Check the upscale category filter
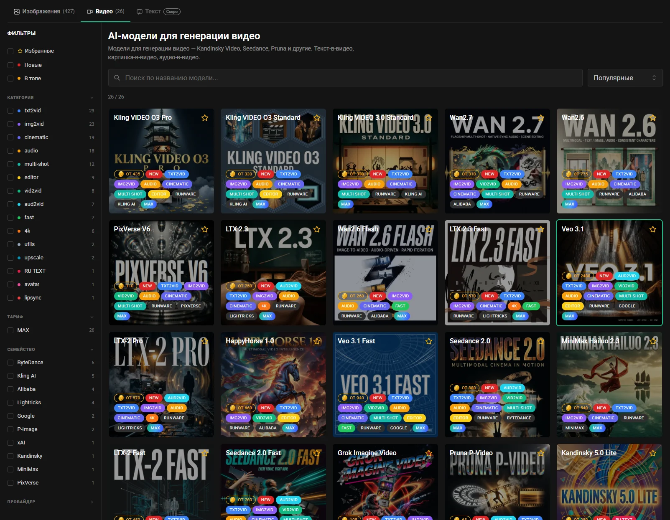 pos(10,258)
